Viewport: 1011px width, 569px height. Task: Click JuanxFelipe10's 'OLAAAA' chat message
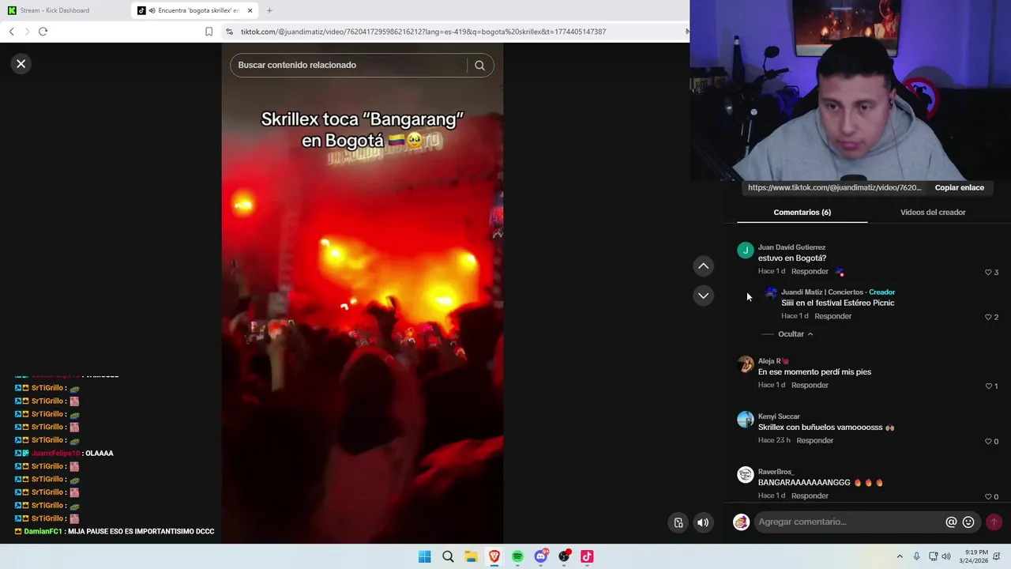point(65,454)
